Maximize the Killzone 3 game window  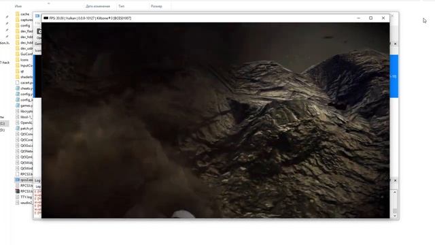click(x=370, y=18)
